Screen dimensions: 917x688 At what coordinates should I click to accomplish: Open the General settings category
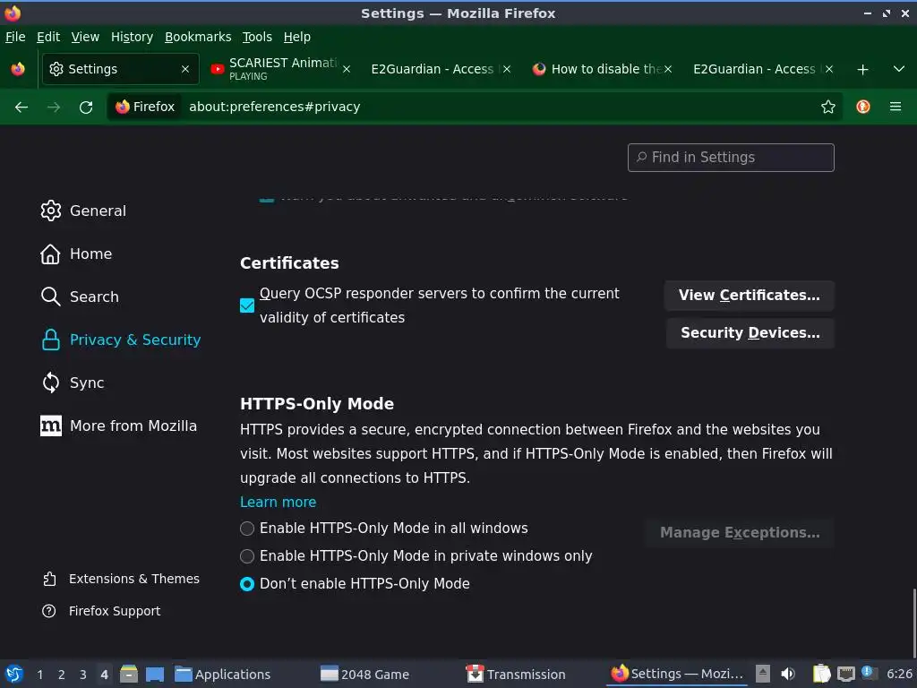[x=83, y=211]
